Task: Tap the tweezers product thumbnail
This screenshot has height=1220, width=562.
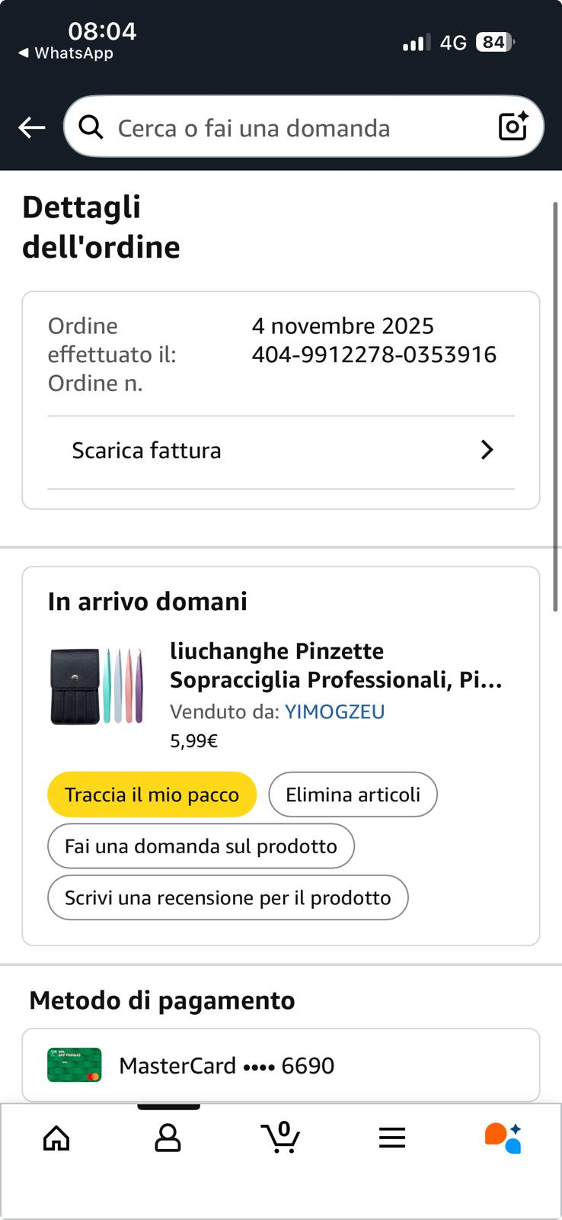Action: point(97,686)
